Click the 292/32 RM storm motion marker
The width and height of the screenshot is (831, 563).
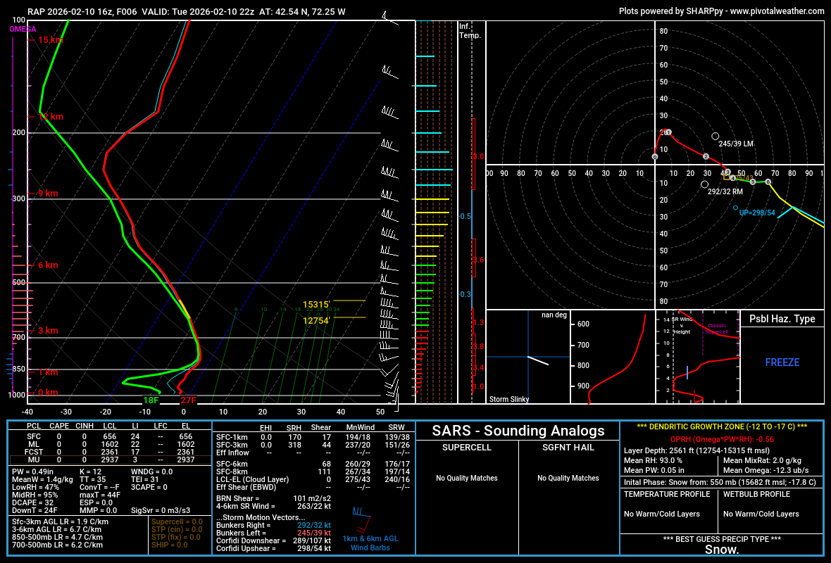click(x=704, y=184)
